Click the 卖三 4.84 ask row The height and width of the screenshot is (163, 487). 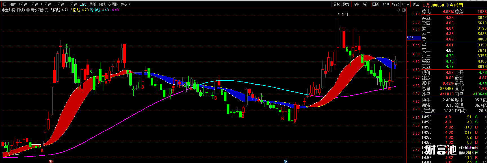454,28
